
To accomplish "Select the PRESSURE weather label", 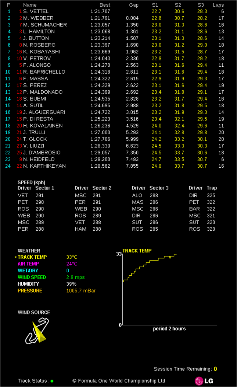I will click(x=30, y=291).
